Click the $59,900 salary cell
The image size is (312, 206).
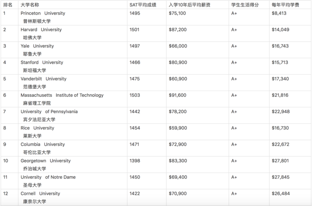coord(178,128)
